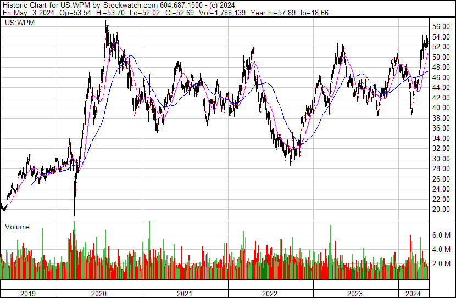Click the 2021 label on time axis
Viewport: 456px width, 298px height.
coord(185,294)
